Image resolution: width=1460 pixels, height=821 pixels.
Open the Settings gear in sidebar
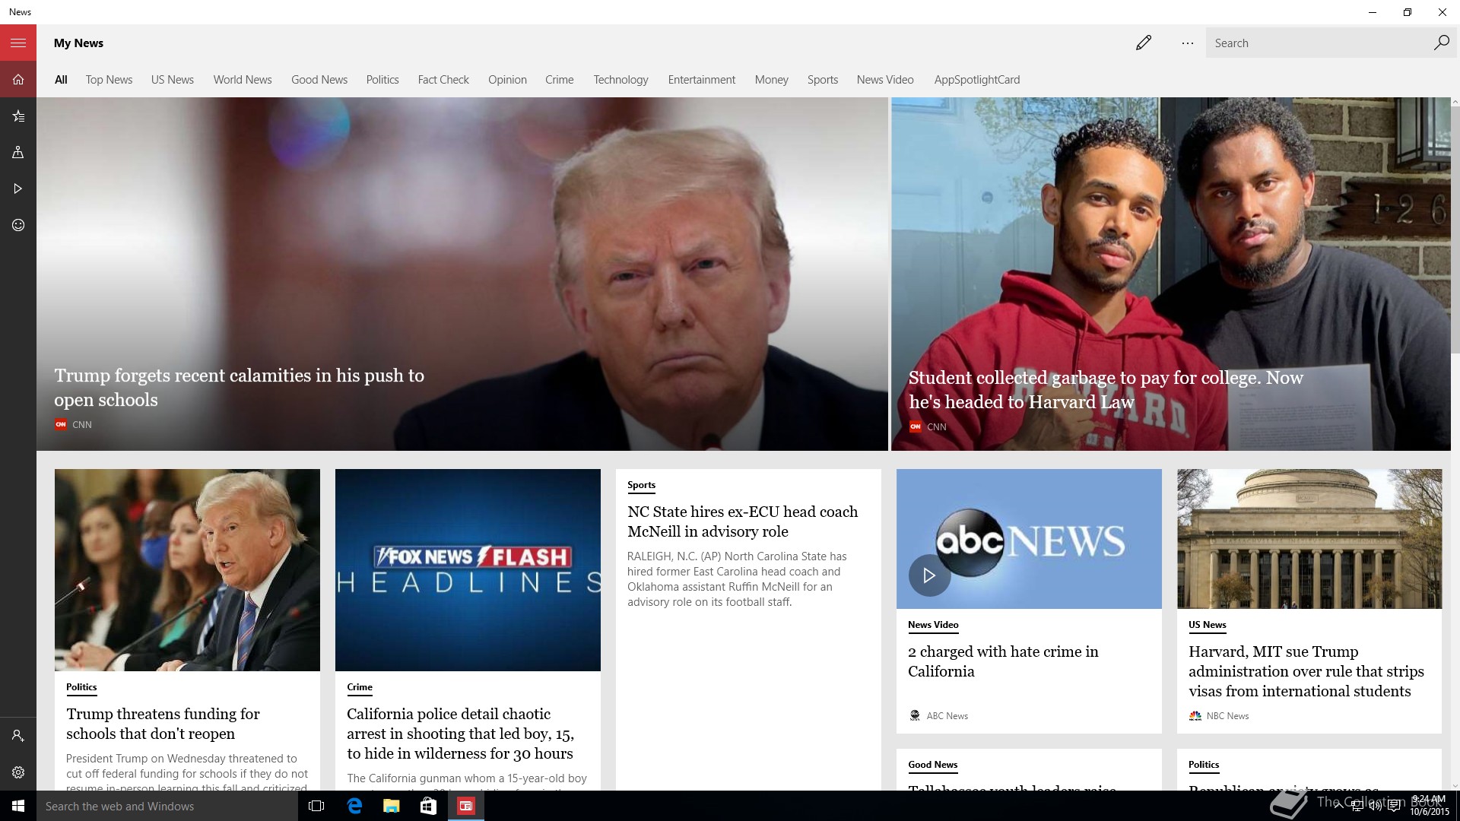click(18, 772)
